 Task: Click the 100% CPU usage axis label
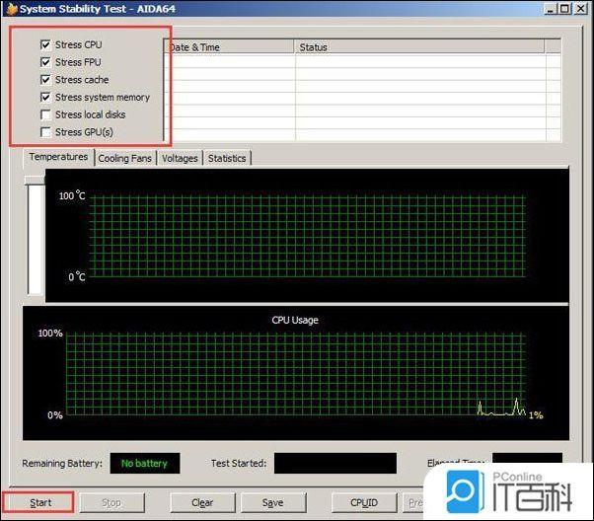click(50, 334)
